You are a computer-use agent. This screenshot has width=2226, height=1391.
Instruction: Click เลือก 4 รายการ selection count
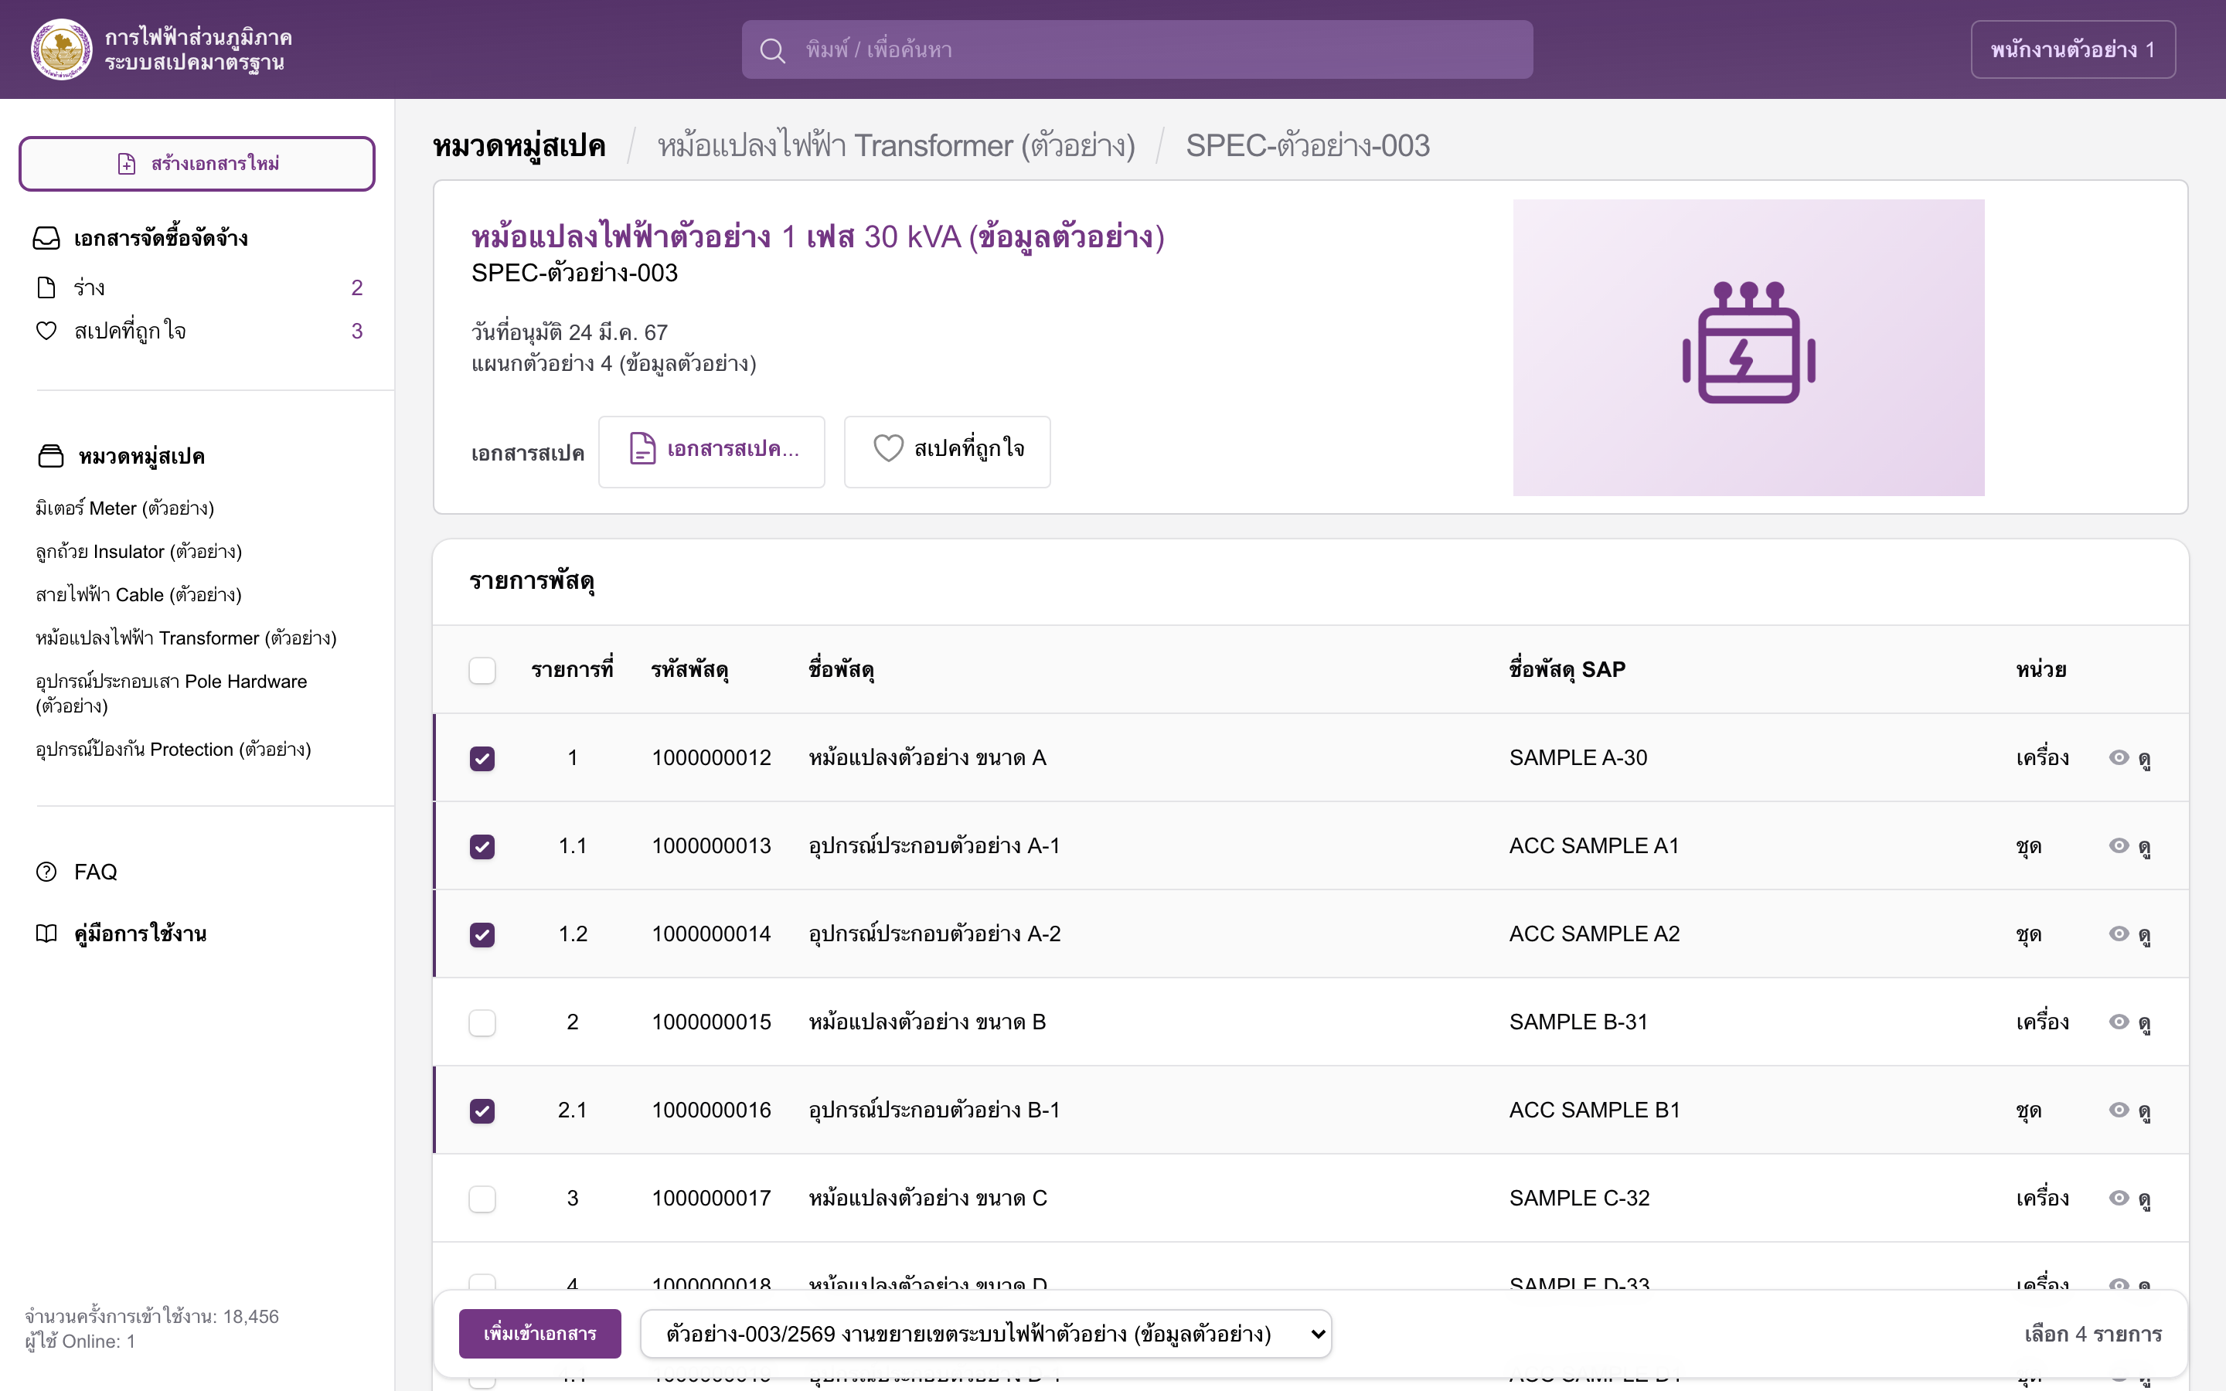pos(2092,1334)
